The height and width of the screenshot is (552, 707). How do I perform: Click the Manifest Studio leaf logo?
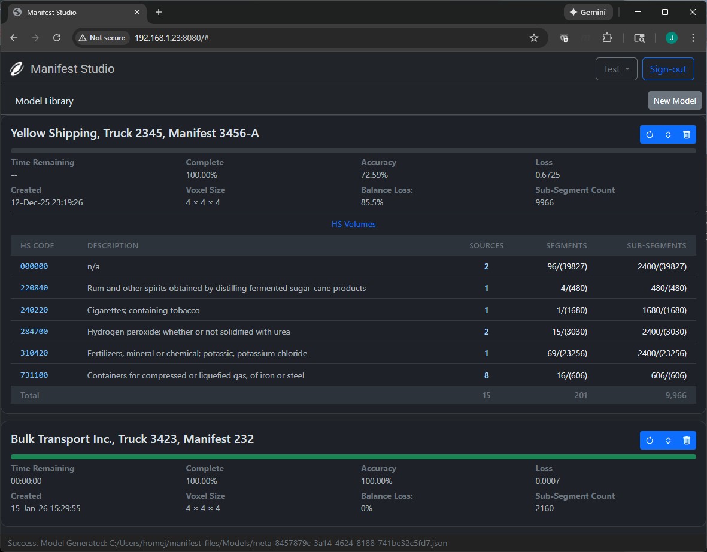(x=17, y=69)
